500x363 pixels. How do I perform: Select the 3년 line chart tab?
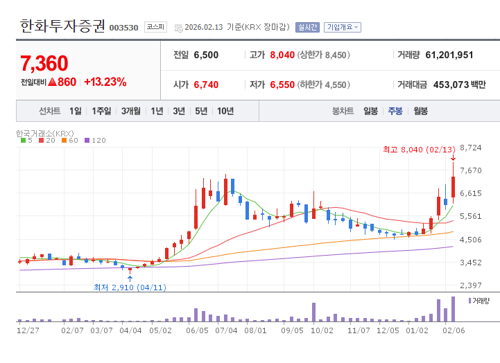tap(179, 111)
